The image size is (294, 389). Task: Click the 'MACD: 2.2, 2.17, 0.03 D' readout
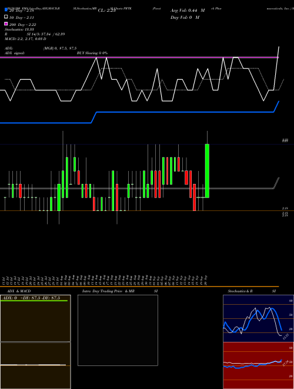(25, 39)
